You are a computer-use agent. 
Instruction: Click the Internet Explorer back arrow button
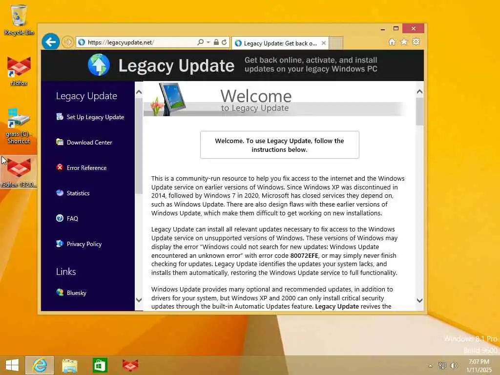coord(50,42)
